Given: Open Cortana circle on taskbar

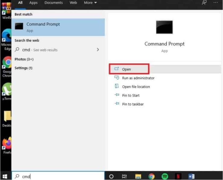Looking at the screenshot, I should pos(111,177).
